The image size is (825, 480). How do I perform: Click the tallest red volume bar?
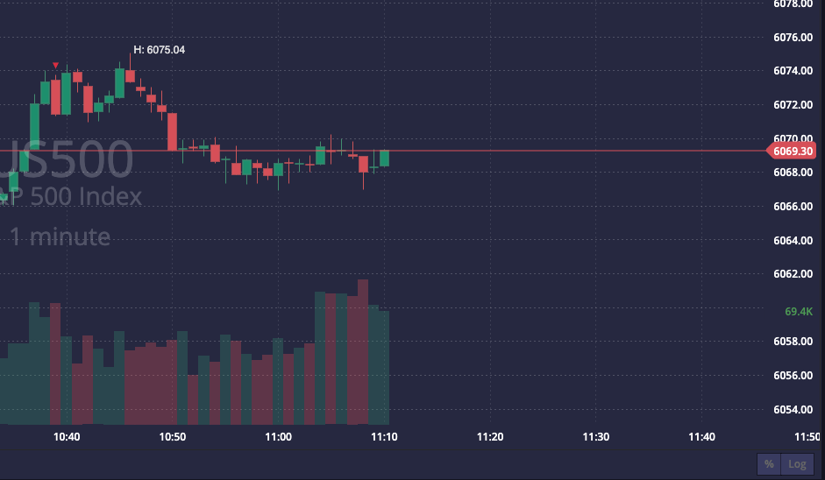(x=362, y=350)
